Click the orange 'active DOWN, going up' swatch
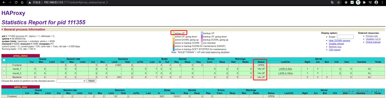Viewport: 386px width, 98px height. (174, 40)
